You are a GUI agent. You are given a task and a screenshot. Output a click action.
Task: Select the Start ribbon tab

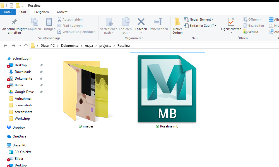23,12
